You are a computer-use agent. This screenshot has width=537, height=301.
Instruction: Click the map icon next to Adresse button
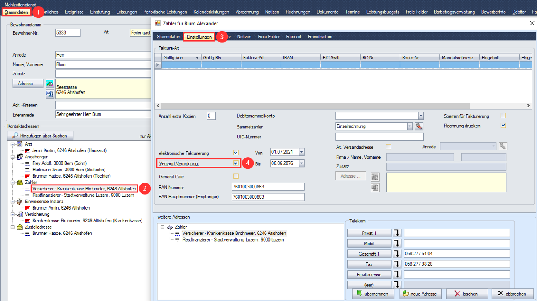pyautogui.click(x=50, y=84)
